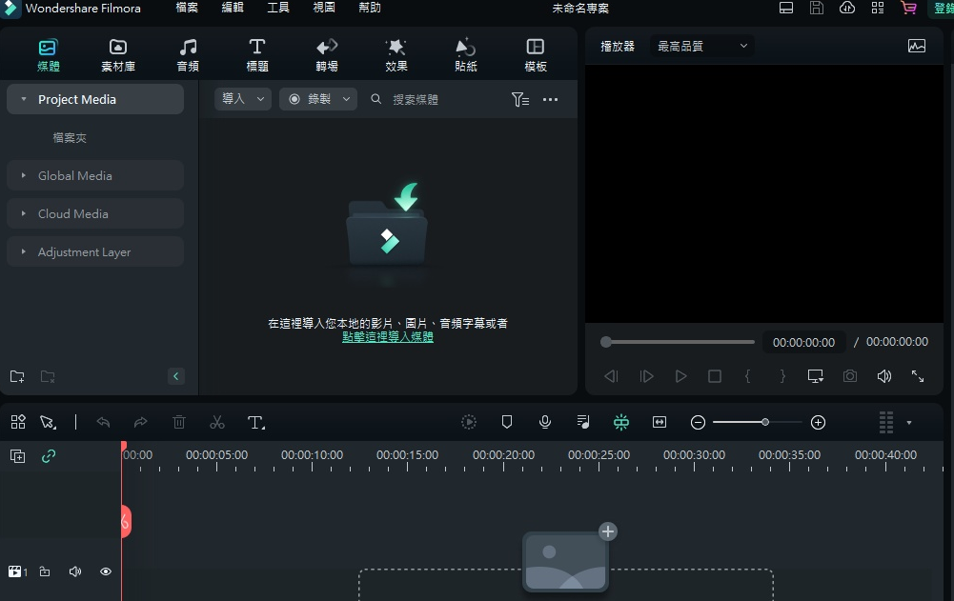Take a snapshot with the camera icon
954x601 pixels.
[x=850, y=376]
